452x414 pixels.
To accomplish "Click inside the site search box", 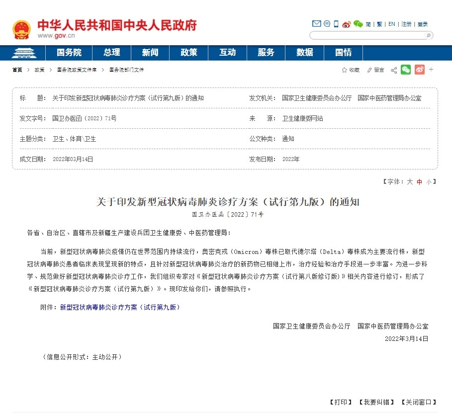I will point(368,35).
